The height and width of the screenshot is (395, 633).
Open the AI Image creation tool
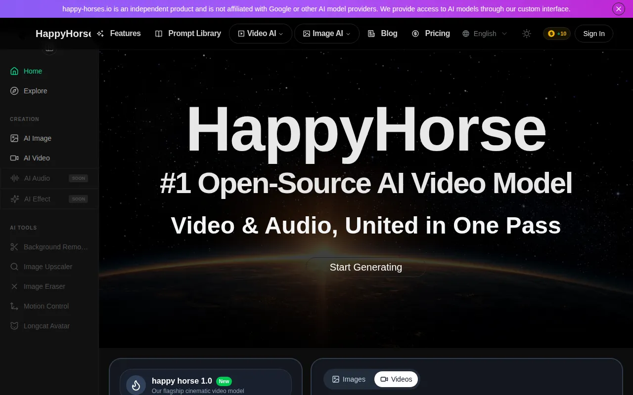click(37, 138)
